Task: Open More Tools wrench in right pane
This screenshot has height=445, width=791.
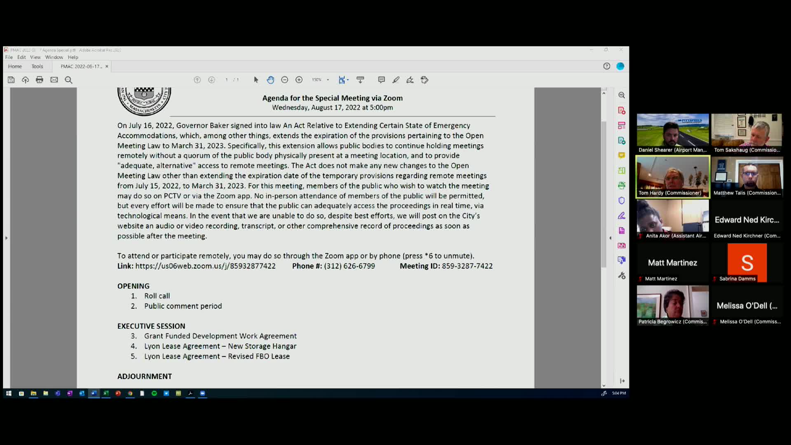Action: (x=622, y=276)
